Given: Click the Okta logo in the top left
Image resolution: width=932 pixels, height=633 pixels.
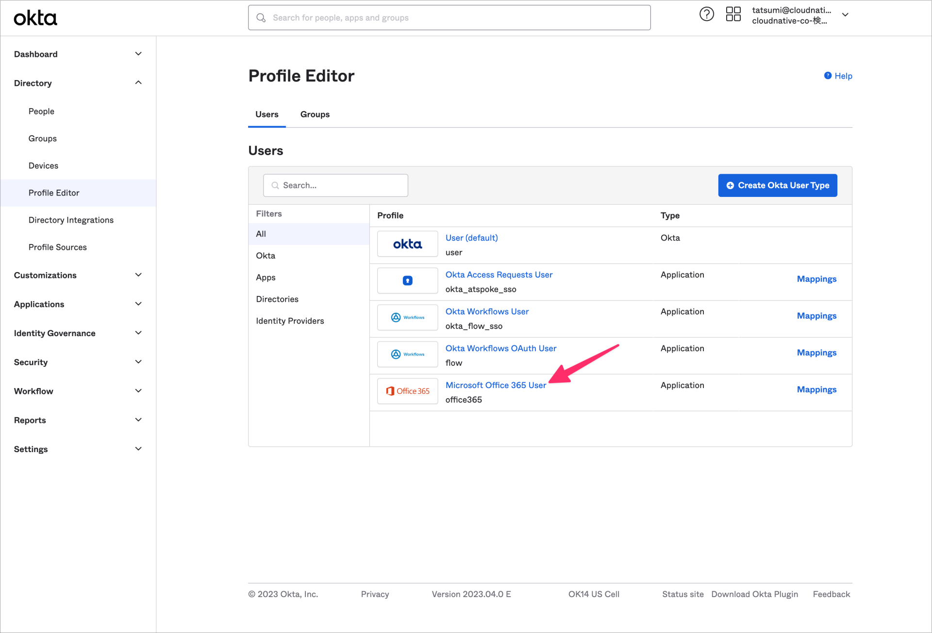Looking at the screenshot, I should (35, 17).
